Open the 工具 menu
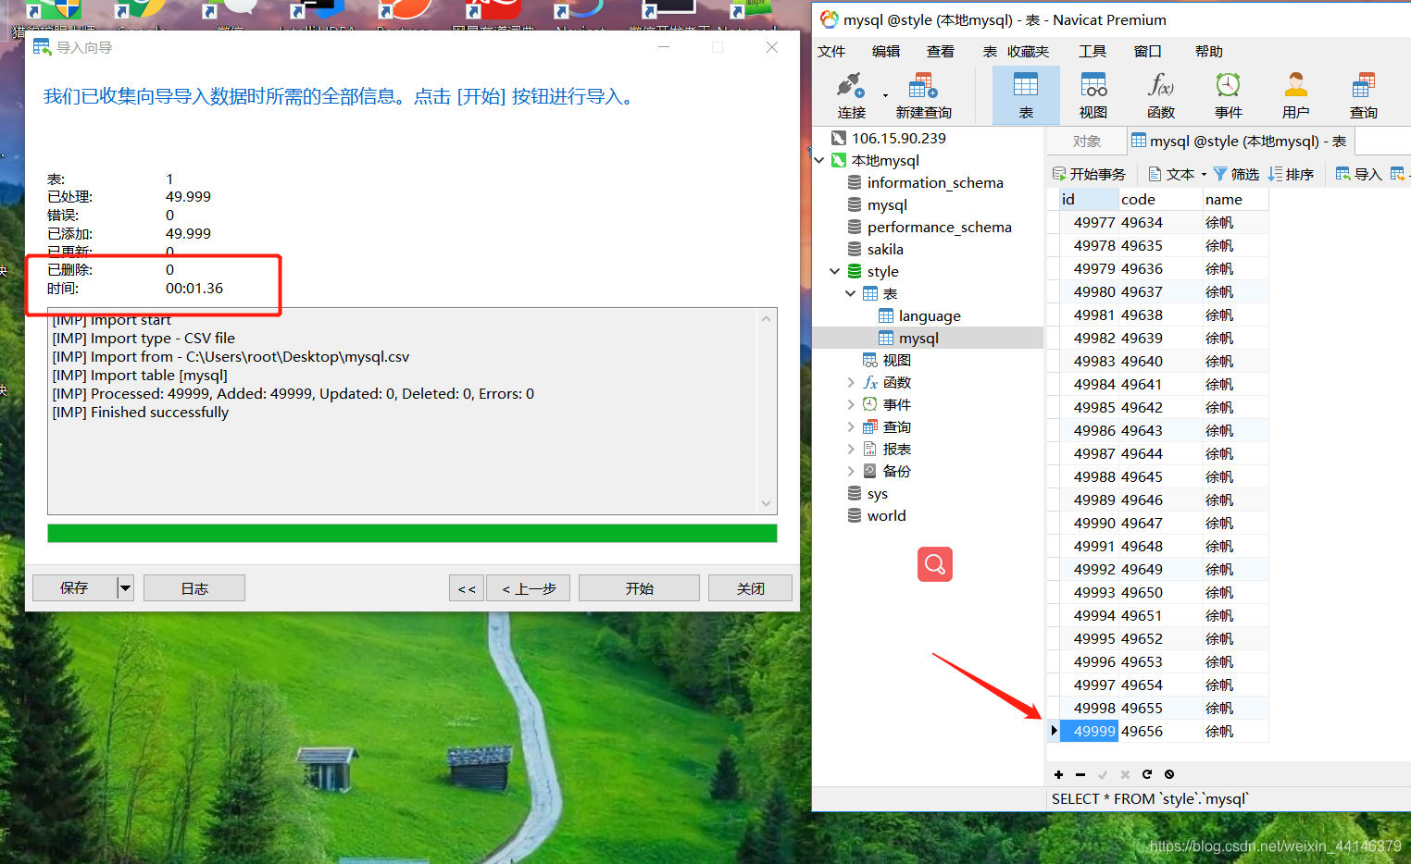The image size is (1411, 864). coord(1093,51)
